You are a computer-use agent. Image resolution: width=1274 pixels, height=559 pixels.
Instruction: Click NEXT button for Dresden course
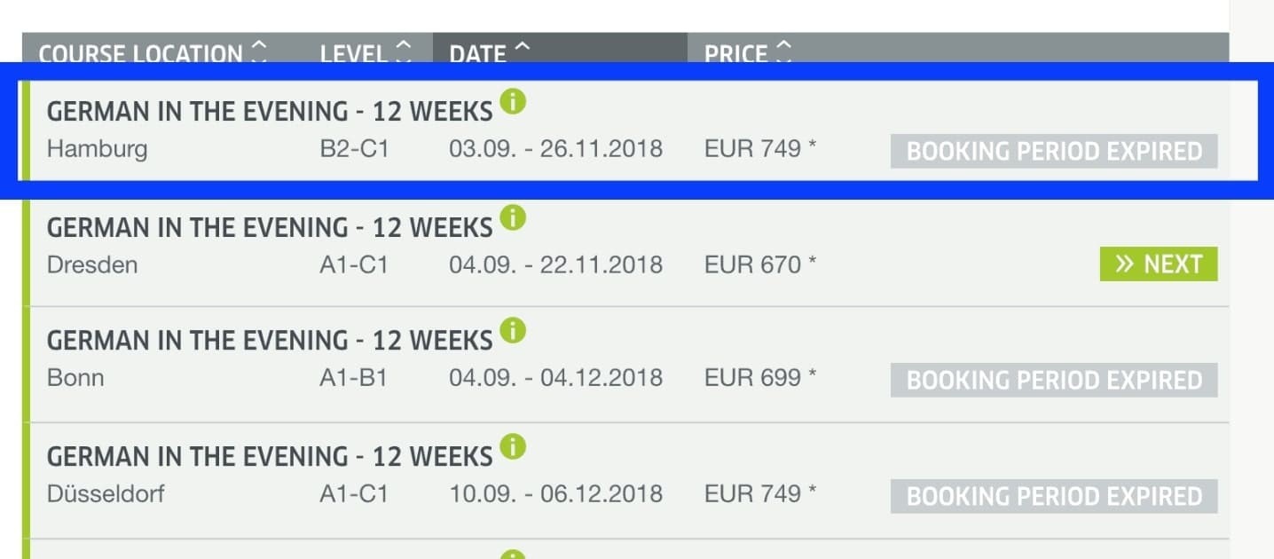tap(1158, 264)
